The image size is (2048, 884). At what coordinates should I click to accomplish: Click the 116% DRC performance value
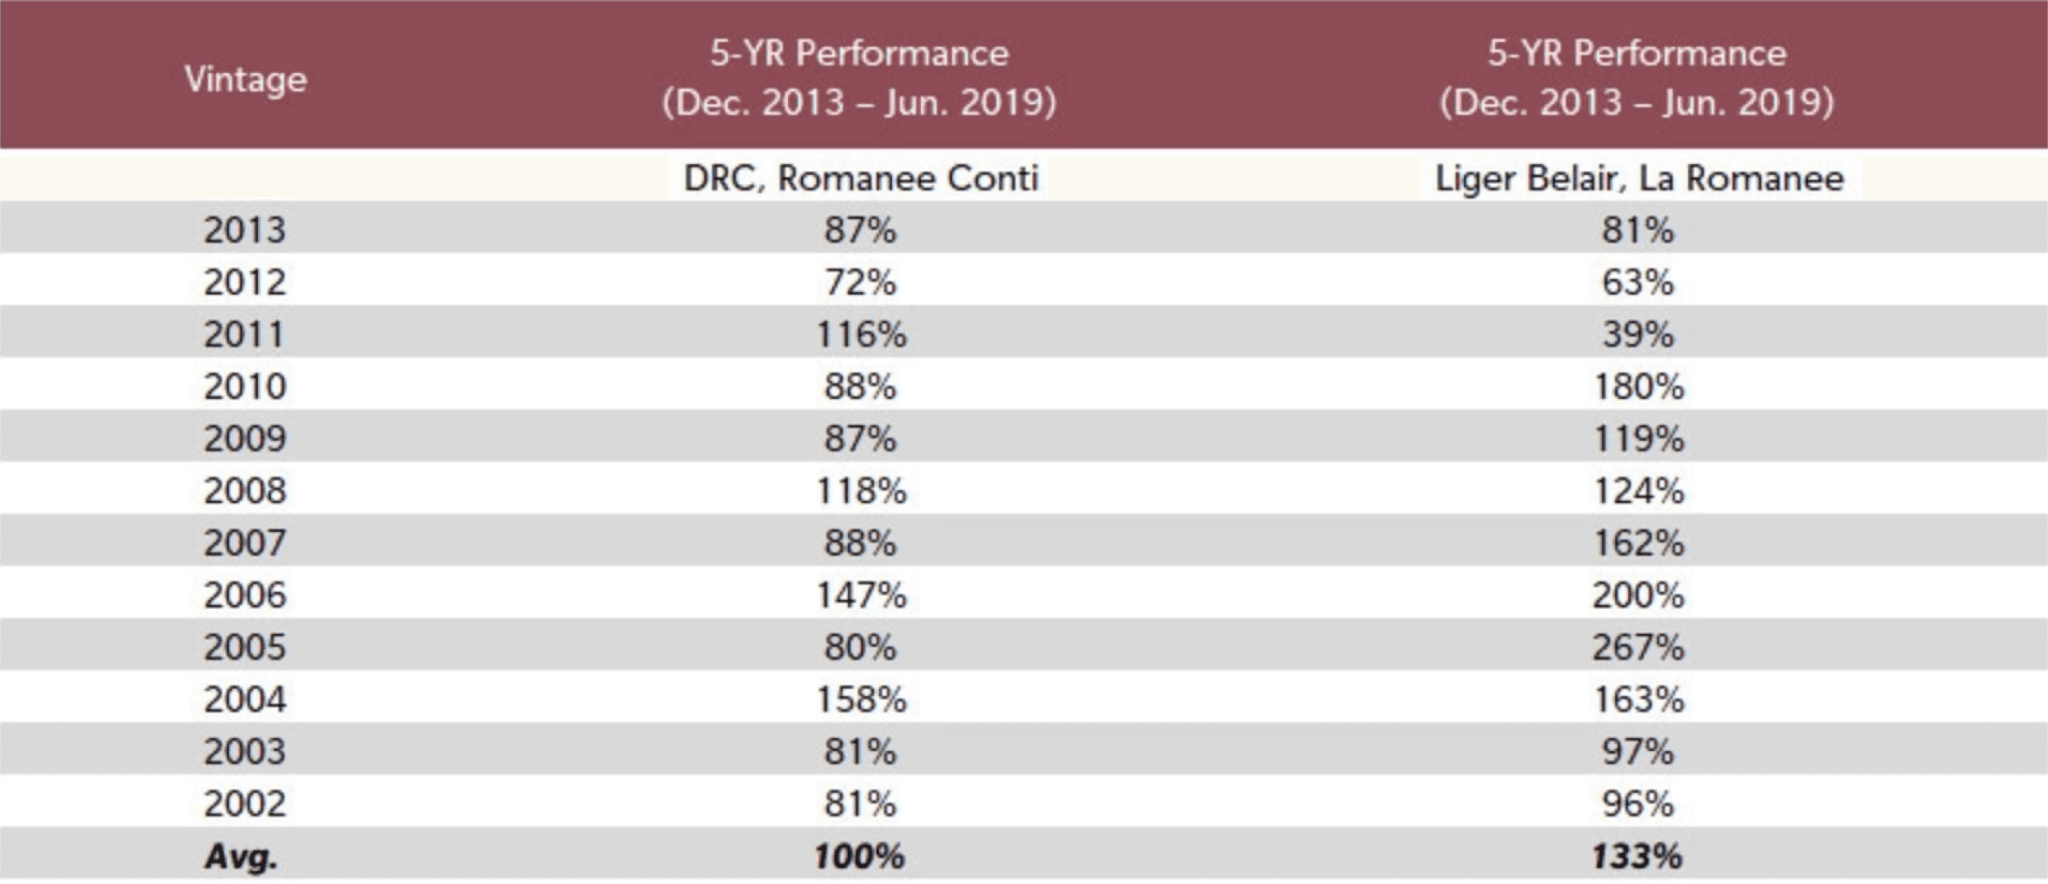(x=860, y=335)
